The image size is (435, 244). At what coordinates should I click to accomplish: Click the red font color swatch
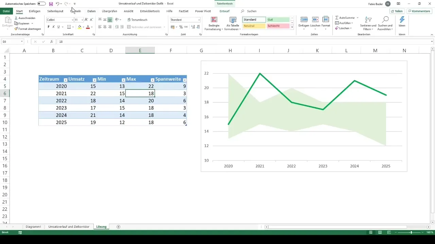tap(88, 27)
